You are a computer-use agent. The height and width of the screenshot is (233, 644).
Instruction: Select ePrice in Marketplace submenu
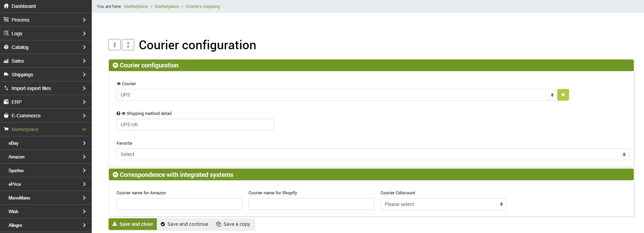click(46, 184)
